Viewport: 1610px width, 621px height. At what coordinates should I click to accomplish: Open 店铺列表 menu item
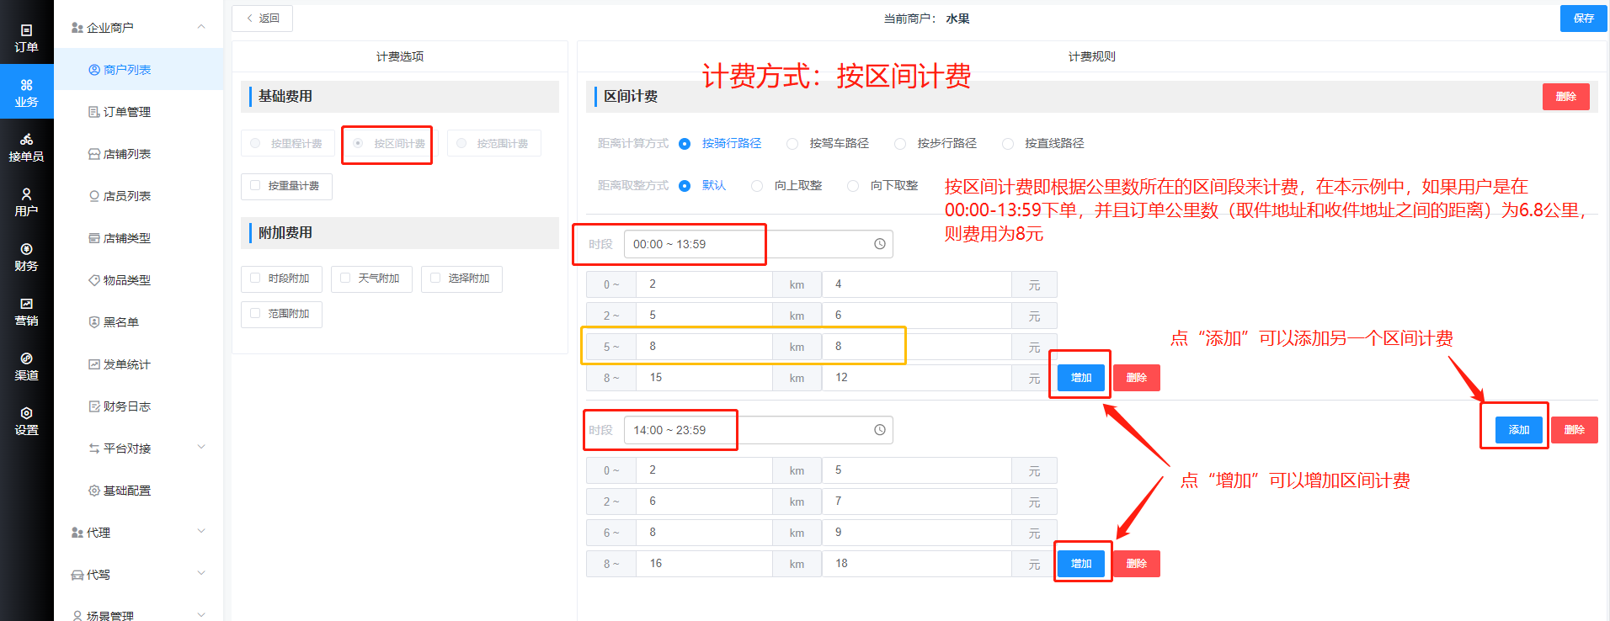pos(126,154)
